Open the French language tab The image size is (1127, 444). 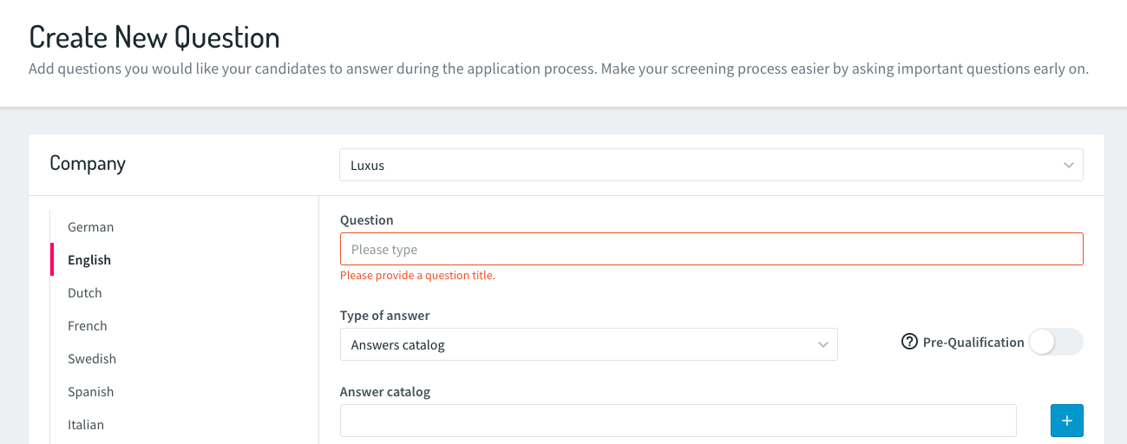pyautogui.click(x=88, y=326)
